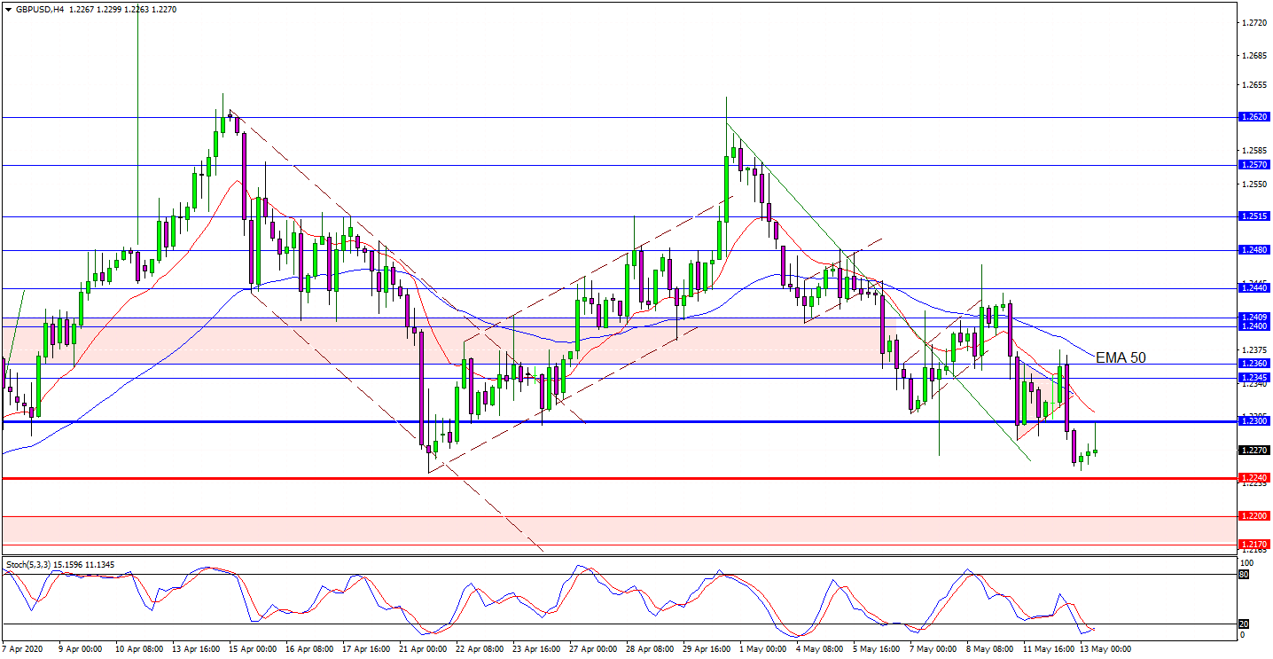Click the 1.2570 price level label
This screenshot has height=659, width=1273.
[x=1253, y=165]
